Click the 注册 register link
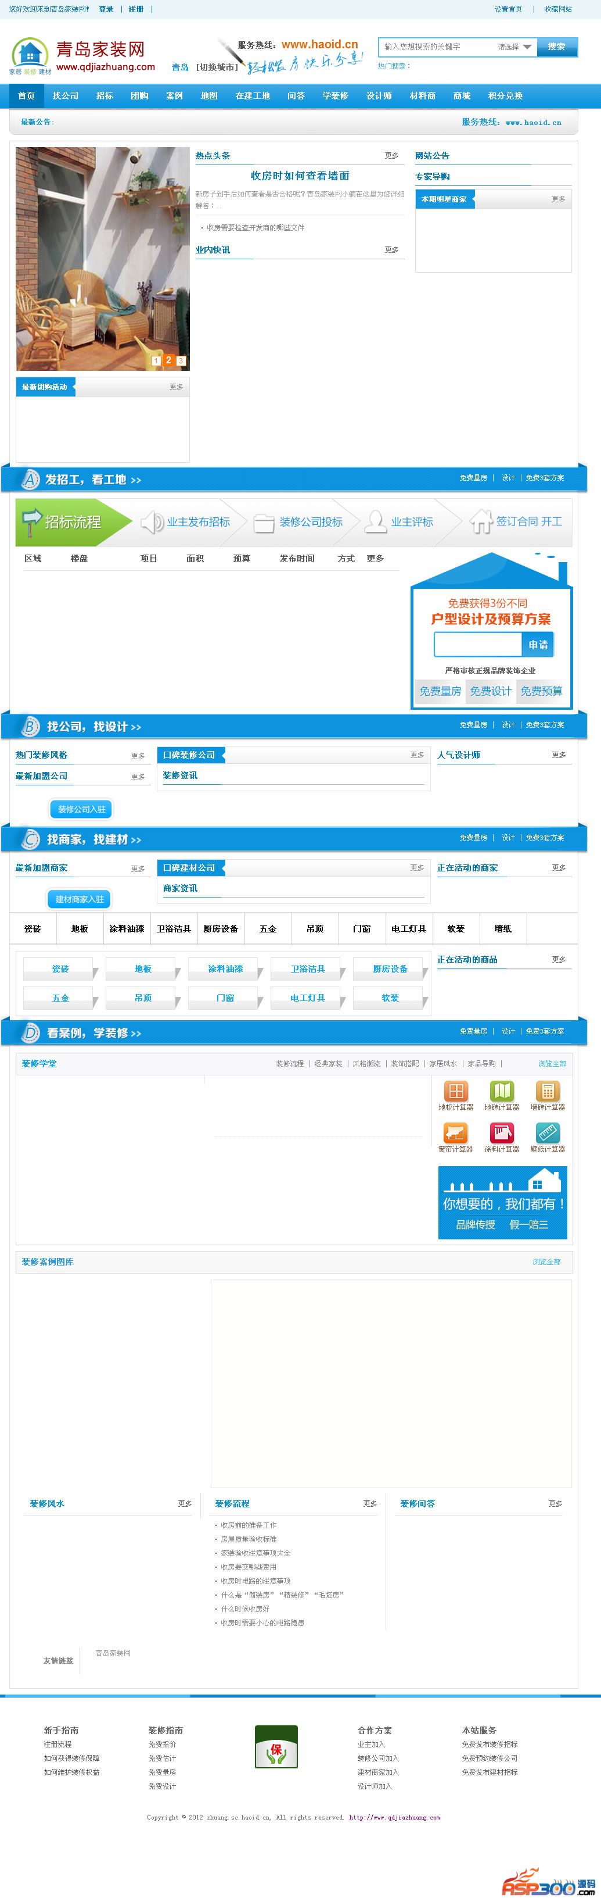The width and height of the screenshot is (601, 1898). (x=136, y=9)
